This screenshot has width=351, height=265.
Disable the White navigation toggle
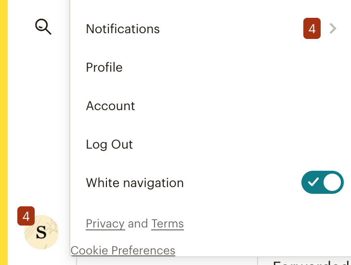322,182
